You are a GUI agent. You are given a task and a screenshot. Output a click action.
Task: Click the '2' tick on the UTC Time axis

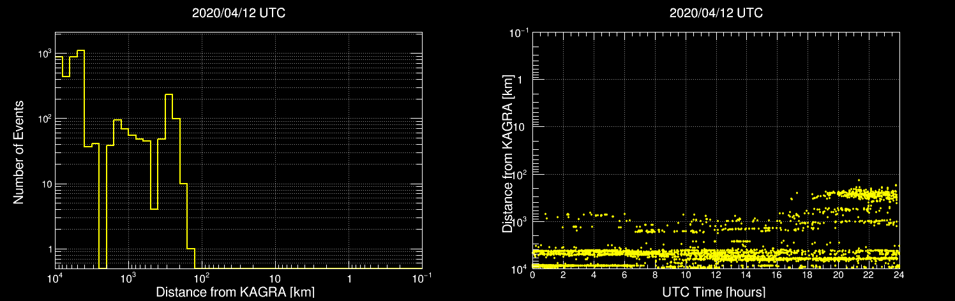[563, 275]
